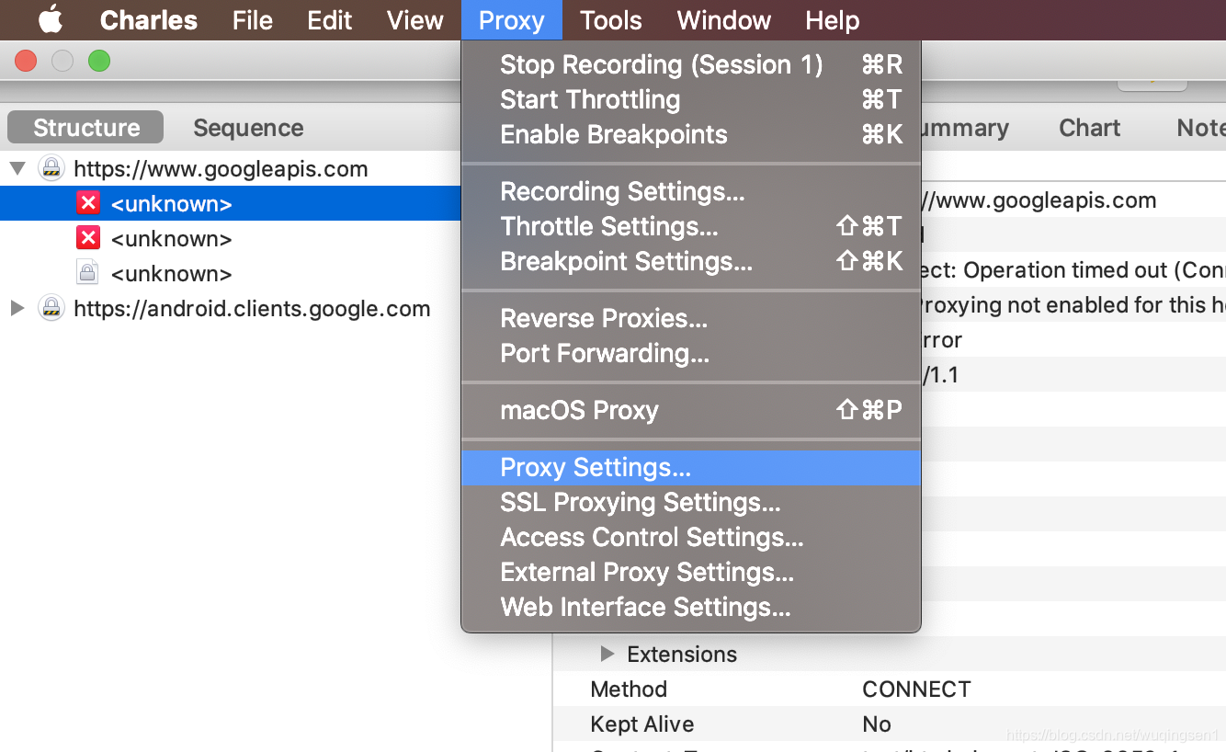1226x752 pixels.
Task: Open Breakpoint Settings…
Action: click(x=691, y=261)
